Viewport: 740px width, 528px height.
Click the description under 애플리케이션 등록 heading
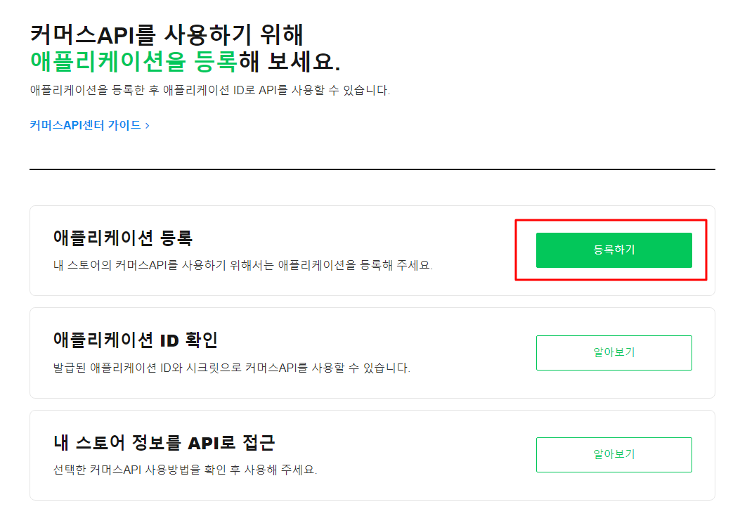point(242,266)
